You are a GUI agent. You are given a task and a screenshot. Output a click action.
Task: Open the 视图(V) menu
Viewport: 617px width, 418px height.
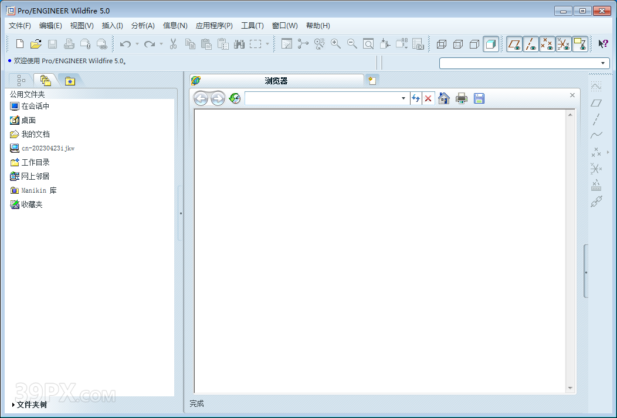pyautogui.click(x=82, y=26)
